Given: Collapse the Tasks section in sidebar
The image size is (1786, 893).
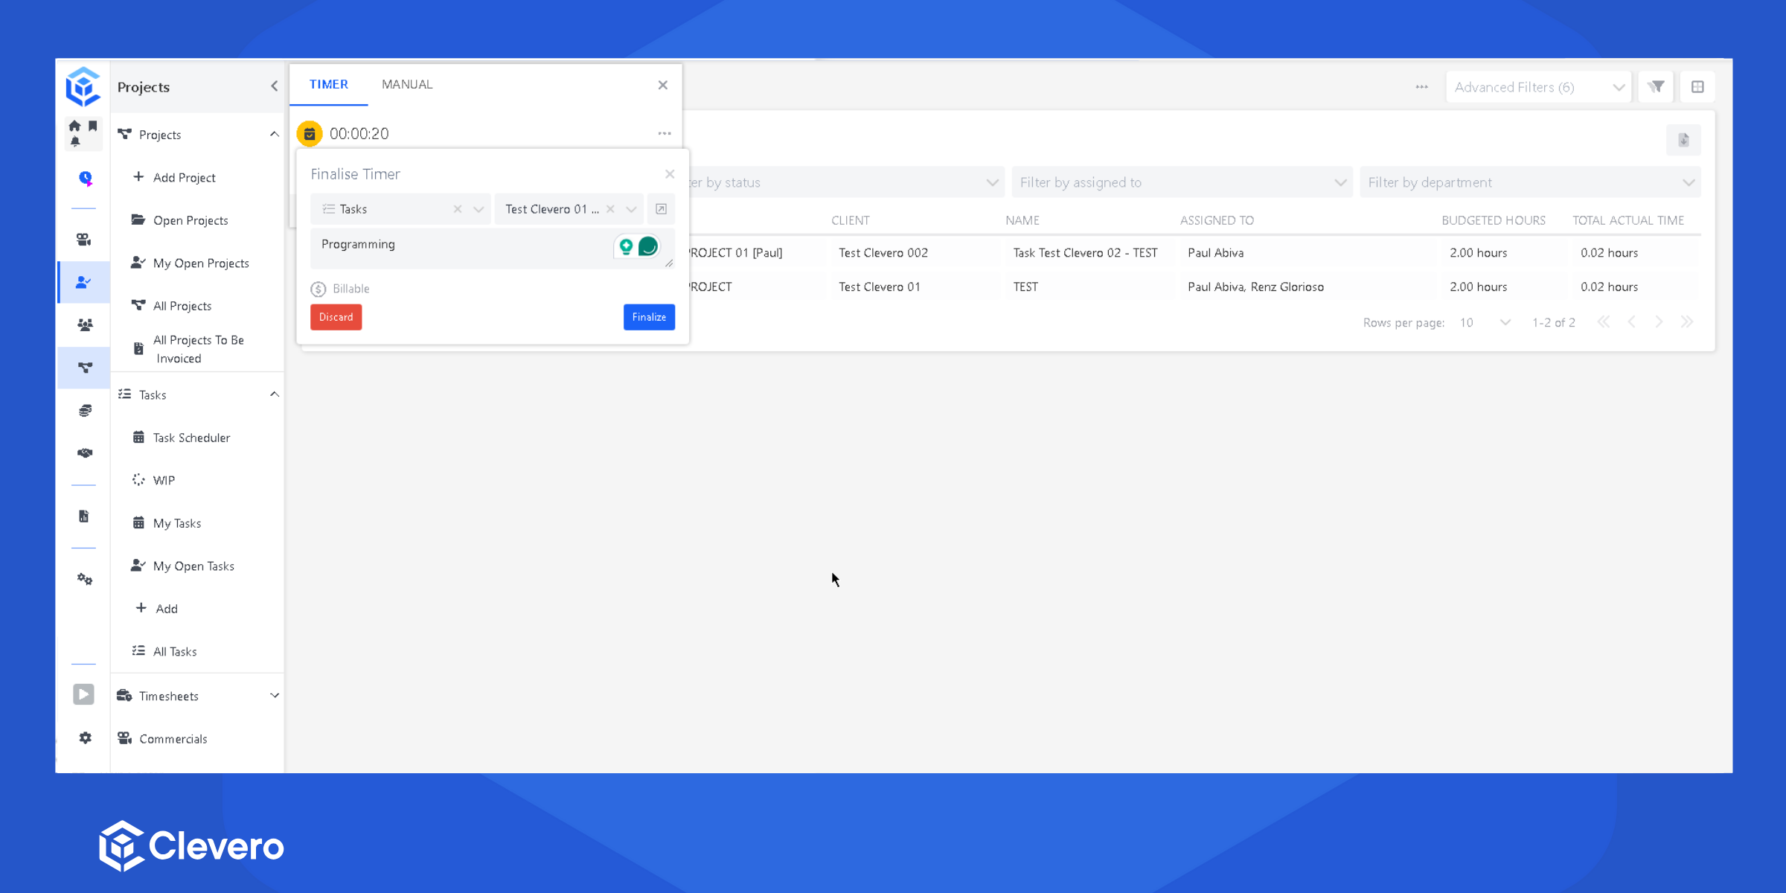Looking at the screenshot, I should [275, 394].
